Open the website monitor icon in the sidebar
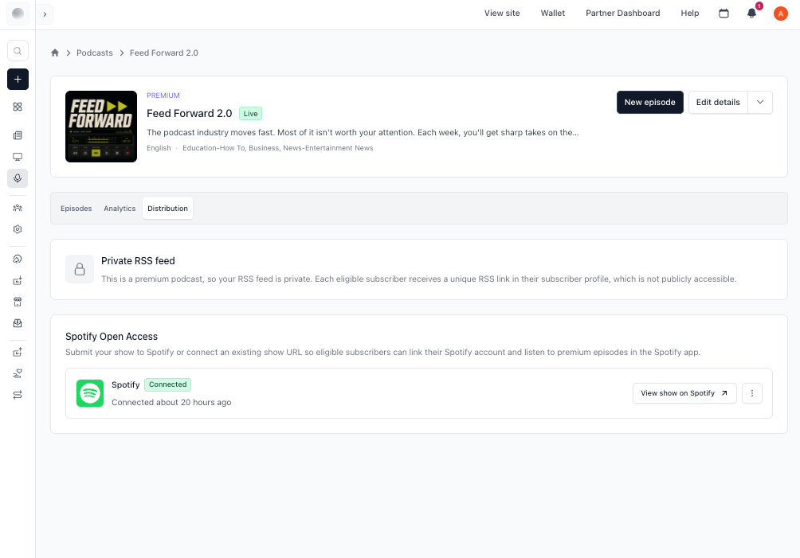Screen dimensions: 800x558 (x=18, y=157)
